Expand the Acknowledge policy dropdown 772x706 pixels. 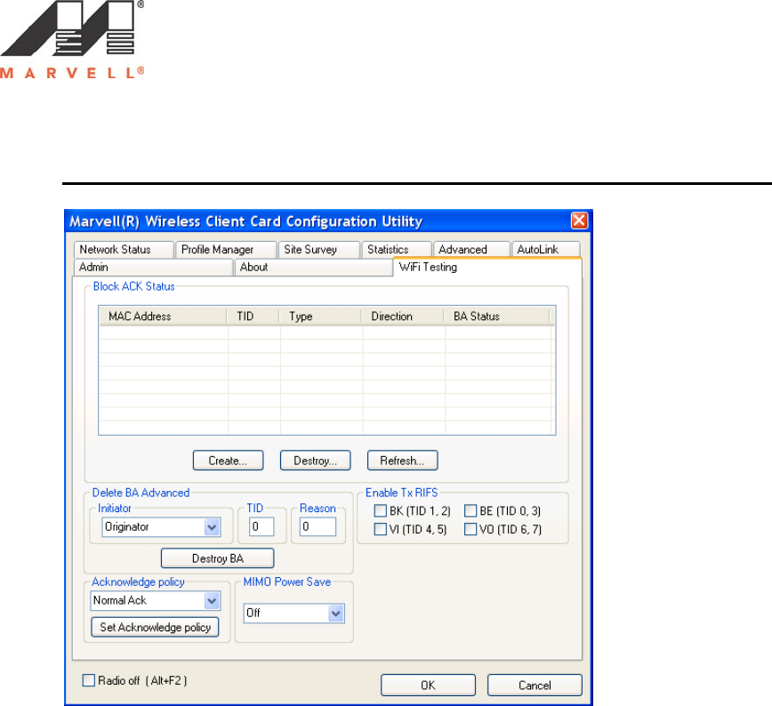click(x=155, y=601)
